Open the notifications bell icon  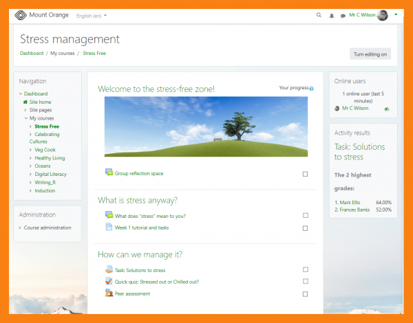(x=331, y=15)
